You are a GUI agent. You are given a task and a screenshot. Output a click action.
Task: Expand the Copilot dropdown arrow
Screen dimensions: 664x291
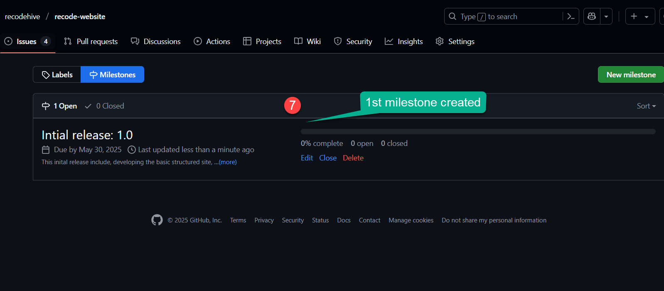pos(606,17)
